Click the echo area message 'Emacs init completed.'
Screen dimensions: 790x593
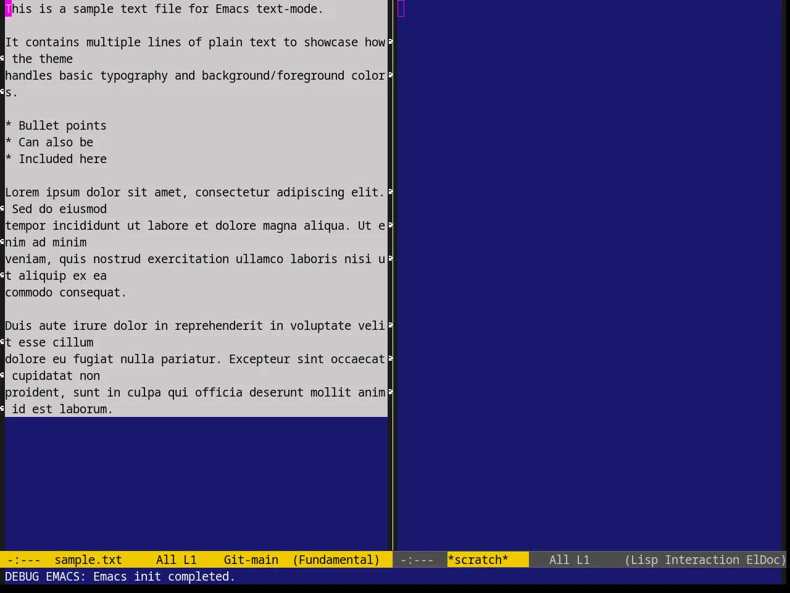(x=164, y=576)
